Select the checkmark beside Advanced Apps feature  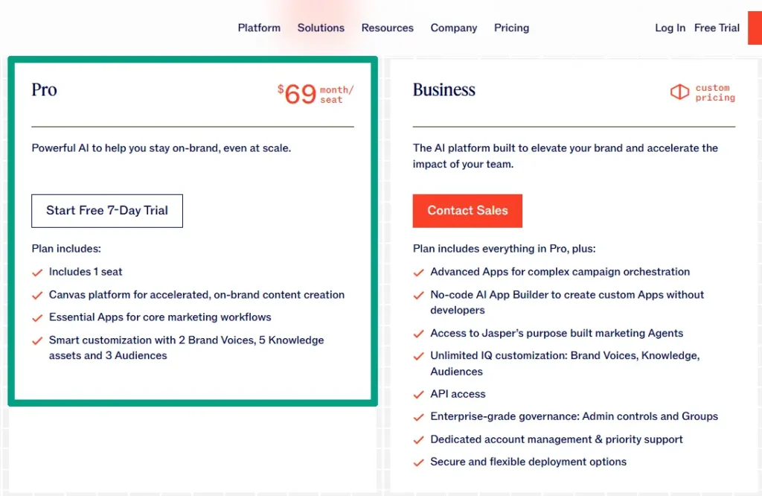pyautogui.click(x=418, y=273)
